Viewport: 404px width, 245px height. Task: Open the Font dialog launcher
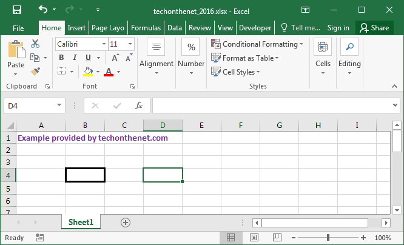coord(132,87)
